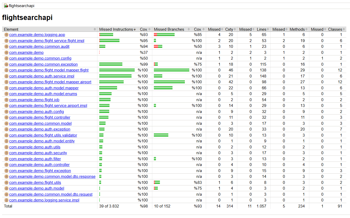Click the 314 total complexity value
This screenshot has height=218, width=350.
[x=229, y=206]
